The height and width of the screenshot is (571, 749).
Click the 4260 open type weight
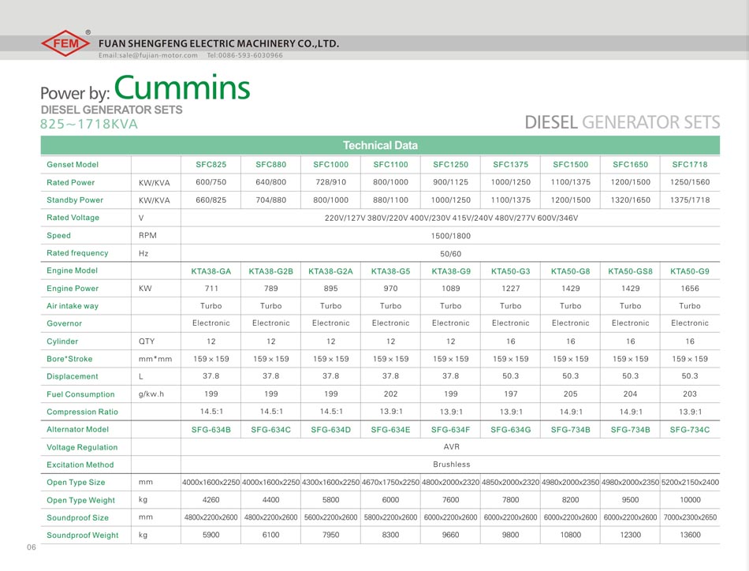[211, 500]
